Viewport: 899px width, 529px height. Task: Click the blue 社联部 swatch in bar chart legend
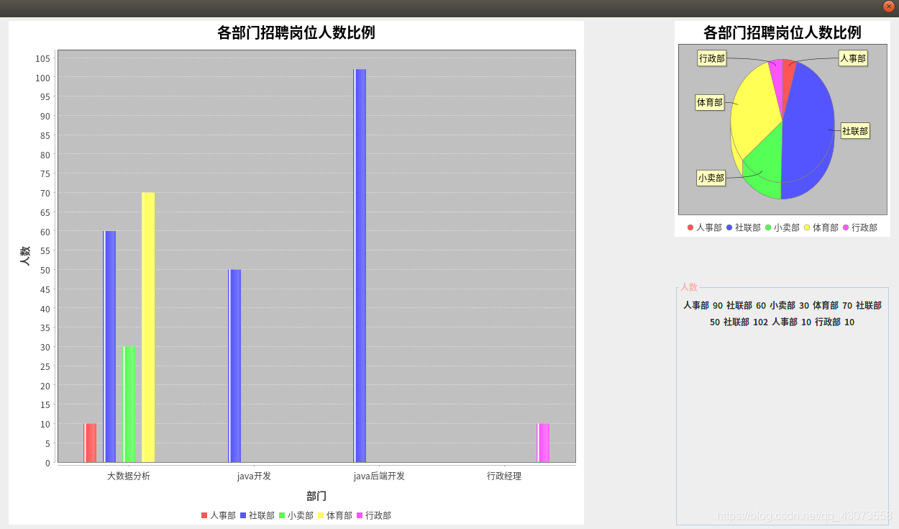click(x=243, y=515)
